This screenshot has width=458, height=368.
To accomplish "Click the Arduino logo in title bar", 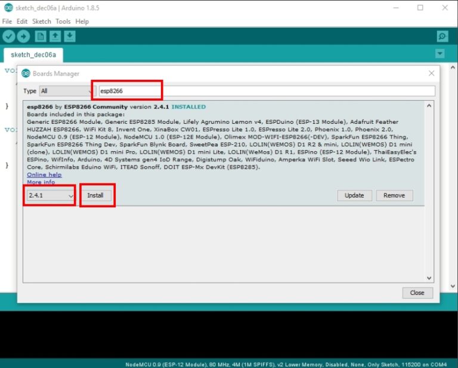I will point(8,8).
